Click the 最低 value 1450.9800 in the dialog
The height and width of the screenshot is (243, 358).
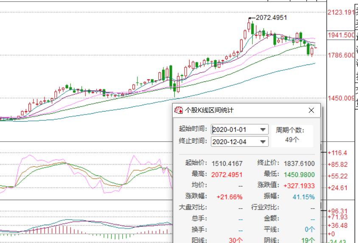point(299,175)
